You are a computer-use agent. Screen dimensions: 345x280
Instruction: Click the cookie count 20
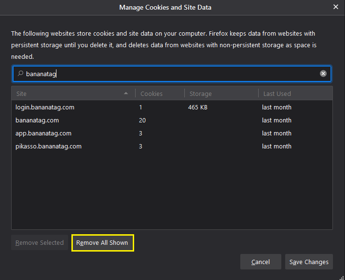pos(142,120)
